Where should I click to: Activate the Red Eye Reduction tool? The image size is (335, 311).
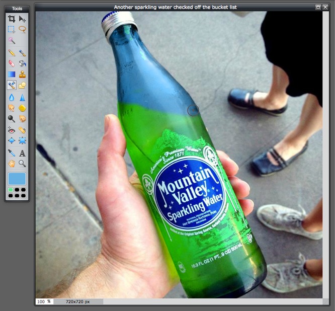12,130
